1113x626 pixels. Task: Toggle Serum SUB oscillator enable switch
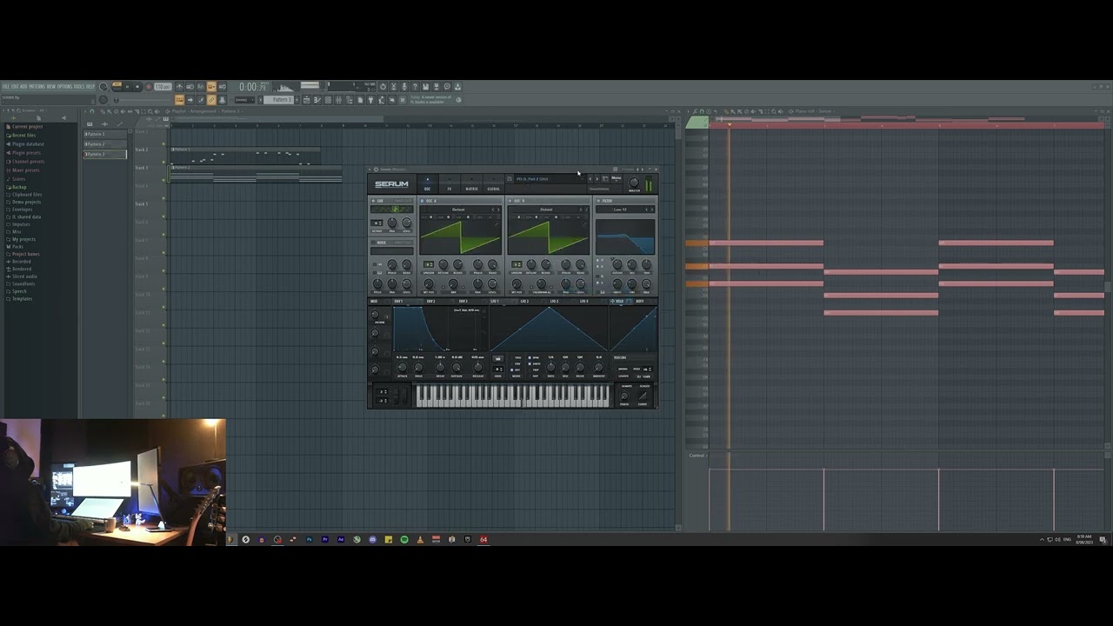tap(373, 201)
